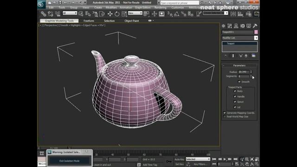Click the Radius spinner arrows
Image resolution: width=297 pixels, height=167 pixels.
pyautogui.click(x=251, y=72)
